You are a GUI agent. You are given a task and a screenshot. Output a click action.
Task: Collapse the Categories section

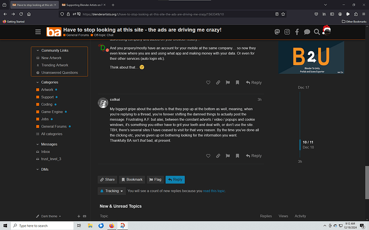pyautogui.click(x=37, y=82)
